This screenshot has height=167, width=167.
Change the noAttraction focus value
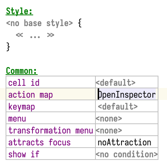[125, 142]
